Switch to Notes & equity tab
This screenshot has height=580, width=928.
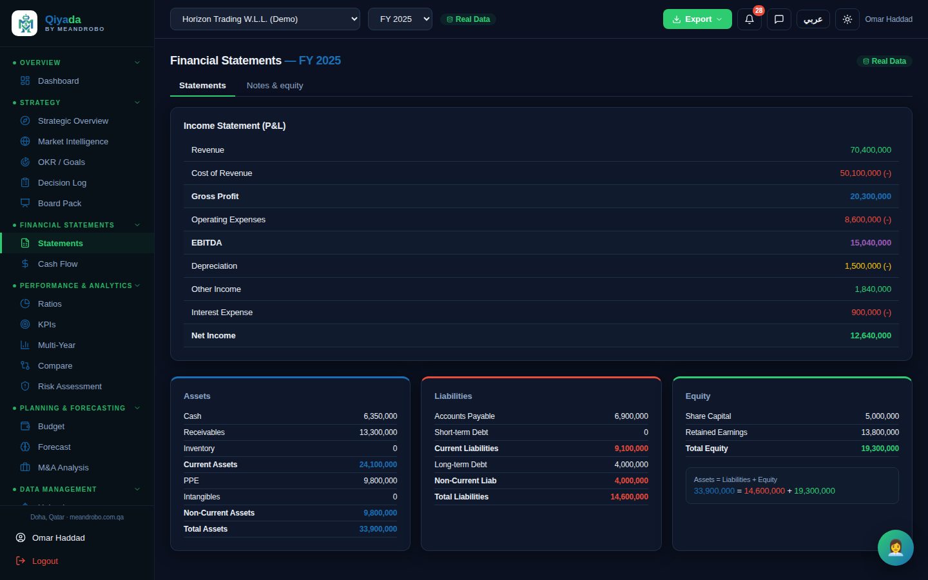click(275, 85)
